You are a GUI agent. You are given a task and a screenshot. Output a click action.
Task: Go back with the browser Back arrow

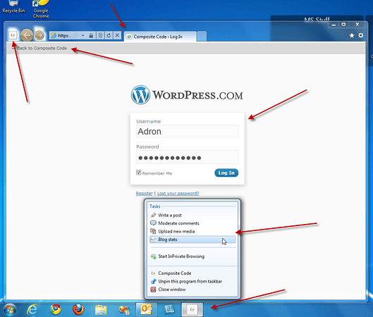pyautogui.click(x=27, y=35)
